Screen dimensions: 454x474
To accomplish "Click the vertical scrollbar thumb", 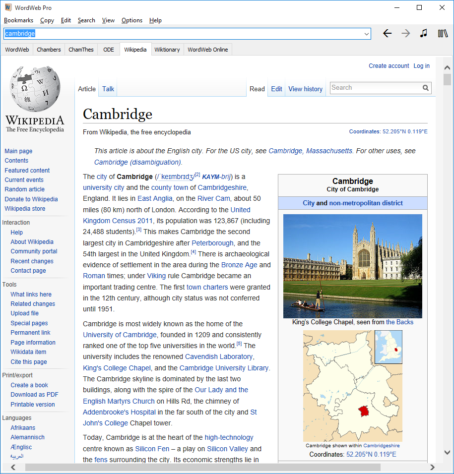I will [x=448, y=79].
